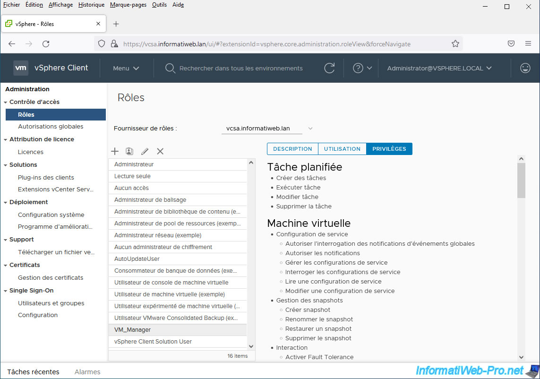Open the Aide menu
This screenshot has width=540, height=379.
(x=178, y=5)
